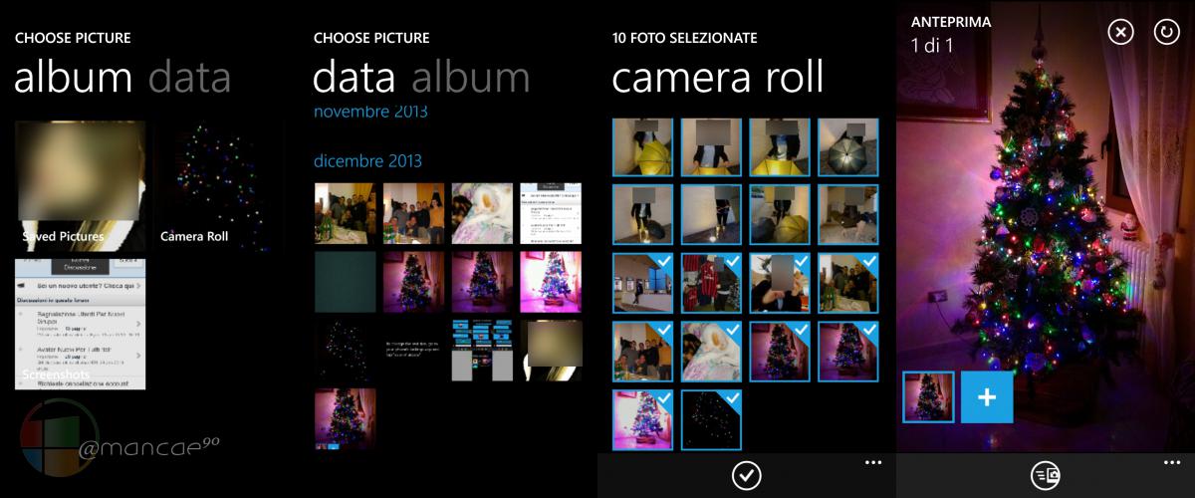Image resolution: width=1195 pixels, height=498 pixels.
Task: Switch to the album tab beside data
Action: coord(470,78)
